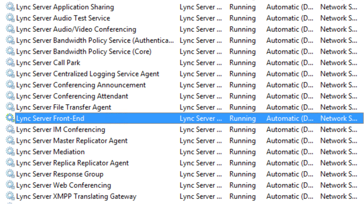Click Running status of Mediation row
364x206 pixels.
click(x=243, y=152)
